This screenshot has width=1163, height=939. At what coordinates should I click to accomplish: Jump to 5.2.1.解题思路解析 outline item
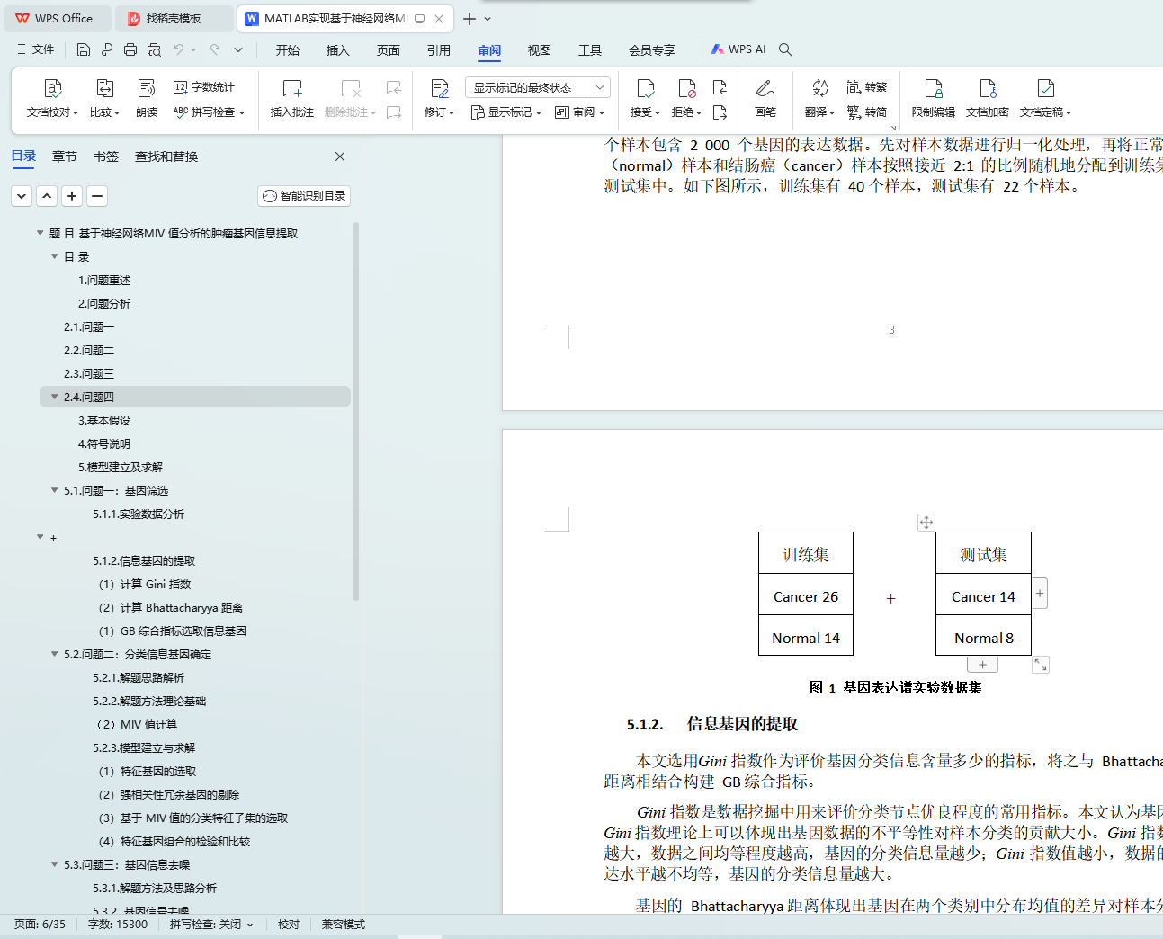pos(139,677)
